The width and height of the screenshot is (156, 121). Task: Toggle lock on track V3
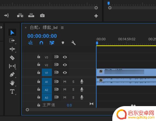click(39, 56)
